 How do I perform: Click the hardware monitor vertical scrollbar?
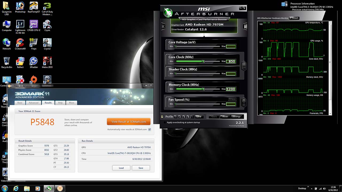pos(331,68)
